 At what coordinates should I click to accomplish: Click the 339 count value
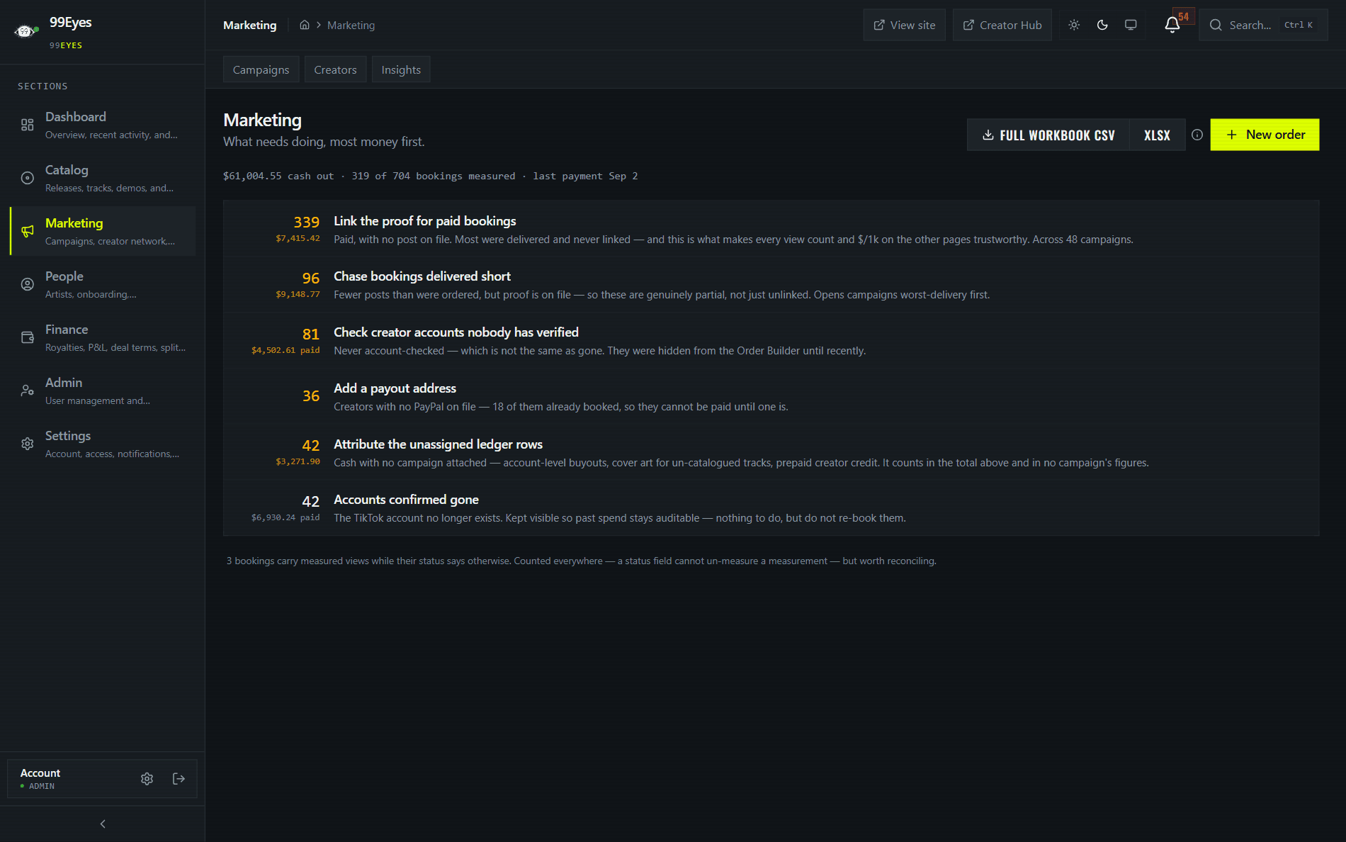306,222
